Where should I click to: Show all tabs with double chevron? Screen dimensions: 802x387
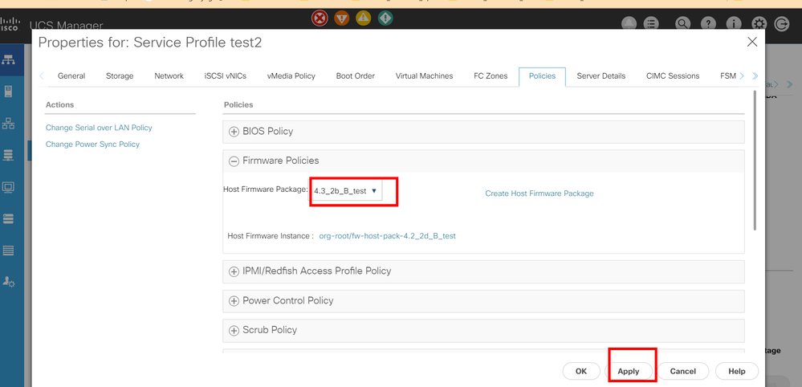coord(755,75)
